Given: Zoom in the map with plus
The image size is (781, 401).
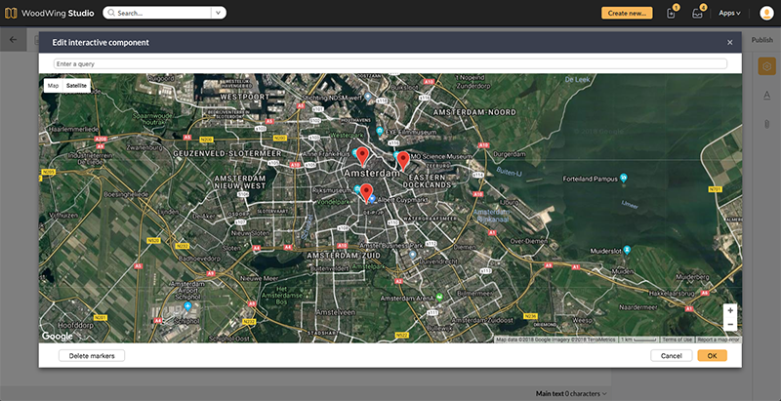Looking at the screenshot, I should [x=730, y=310].
